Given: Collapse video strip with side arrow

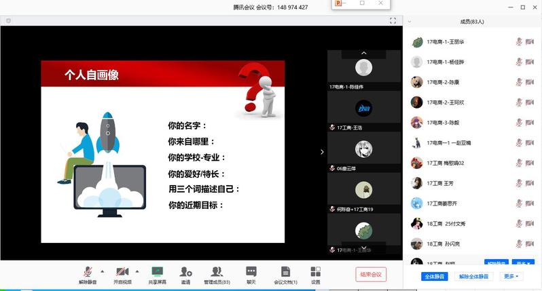Looking at the screenshot, I should [x=322, y=152].
